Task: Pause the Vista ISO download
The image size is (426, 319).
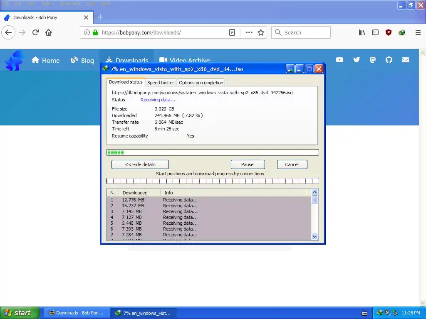Action: click(x=248, y=164)
